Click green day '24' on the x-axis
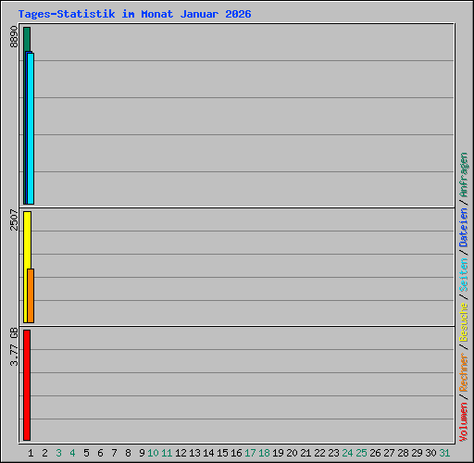 click(347, 453)
